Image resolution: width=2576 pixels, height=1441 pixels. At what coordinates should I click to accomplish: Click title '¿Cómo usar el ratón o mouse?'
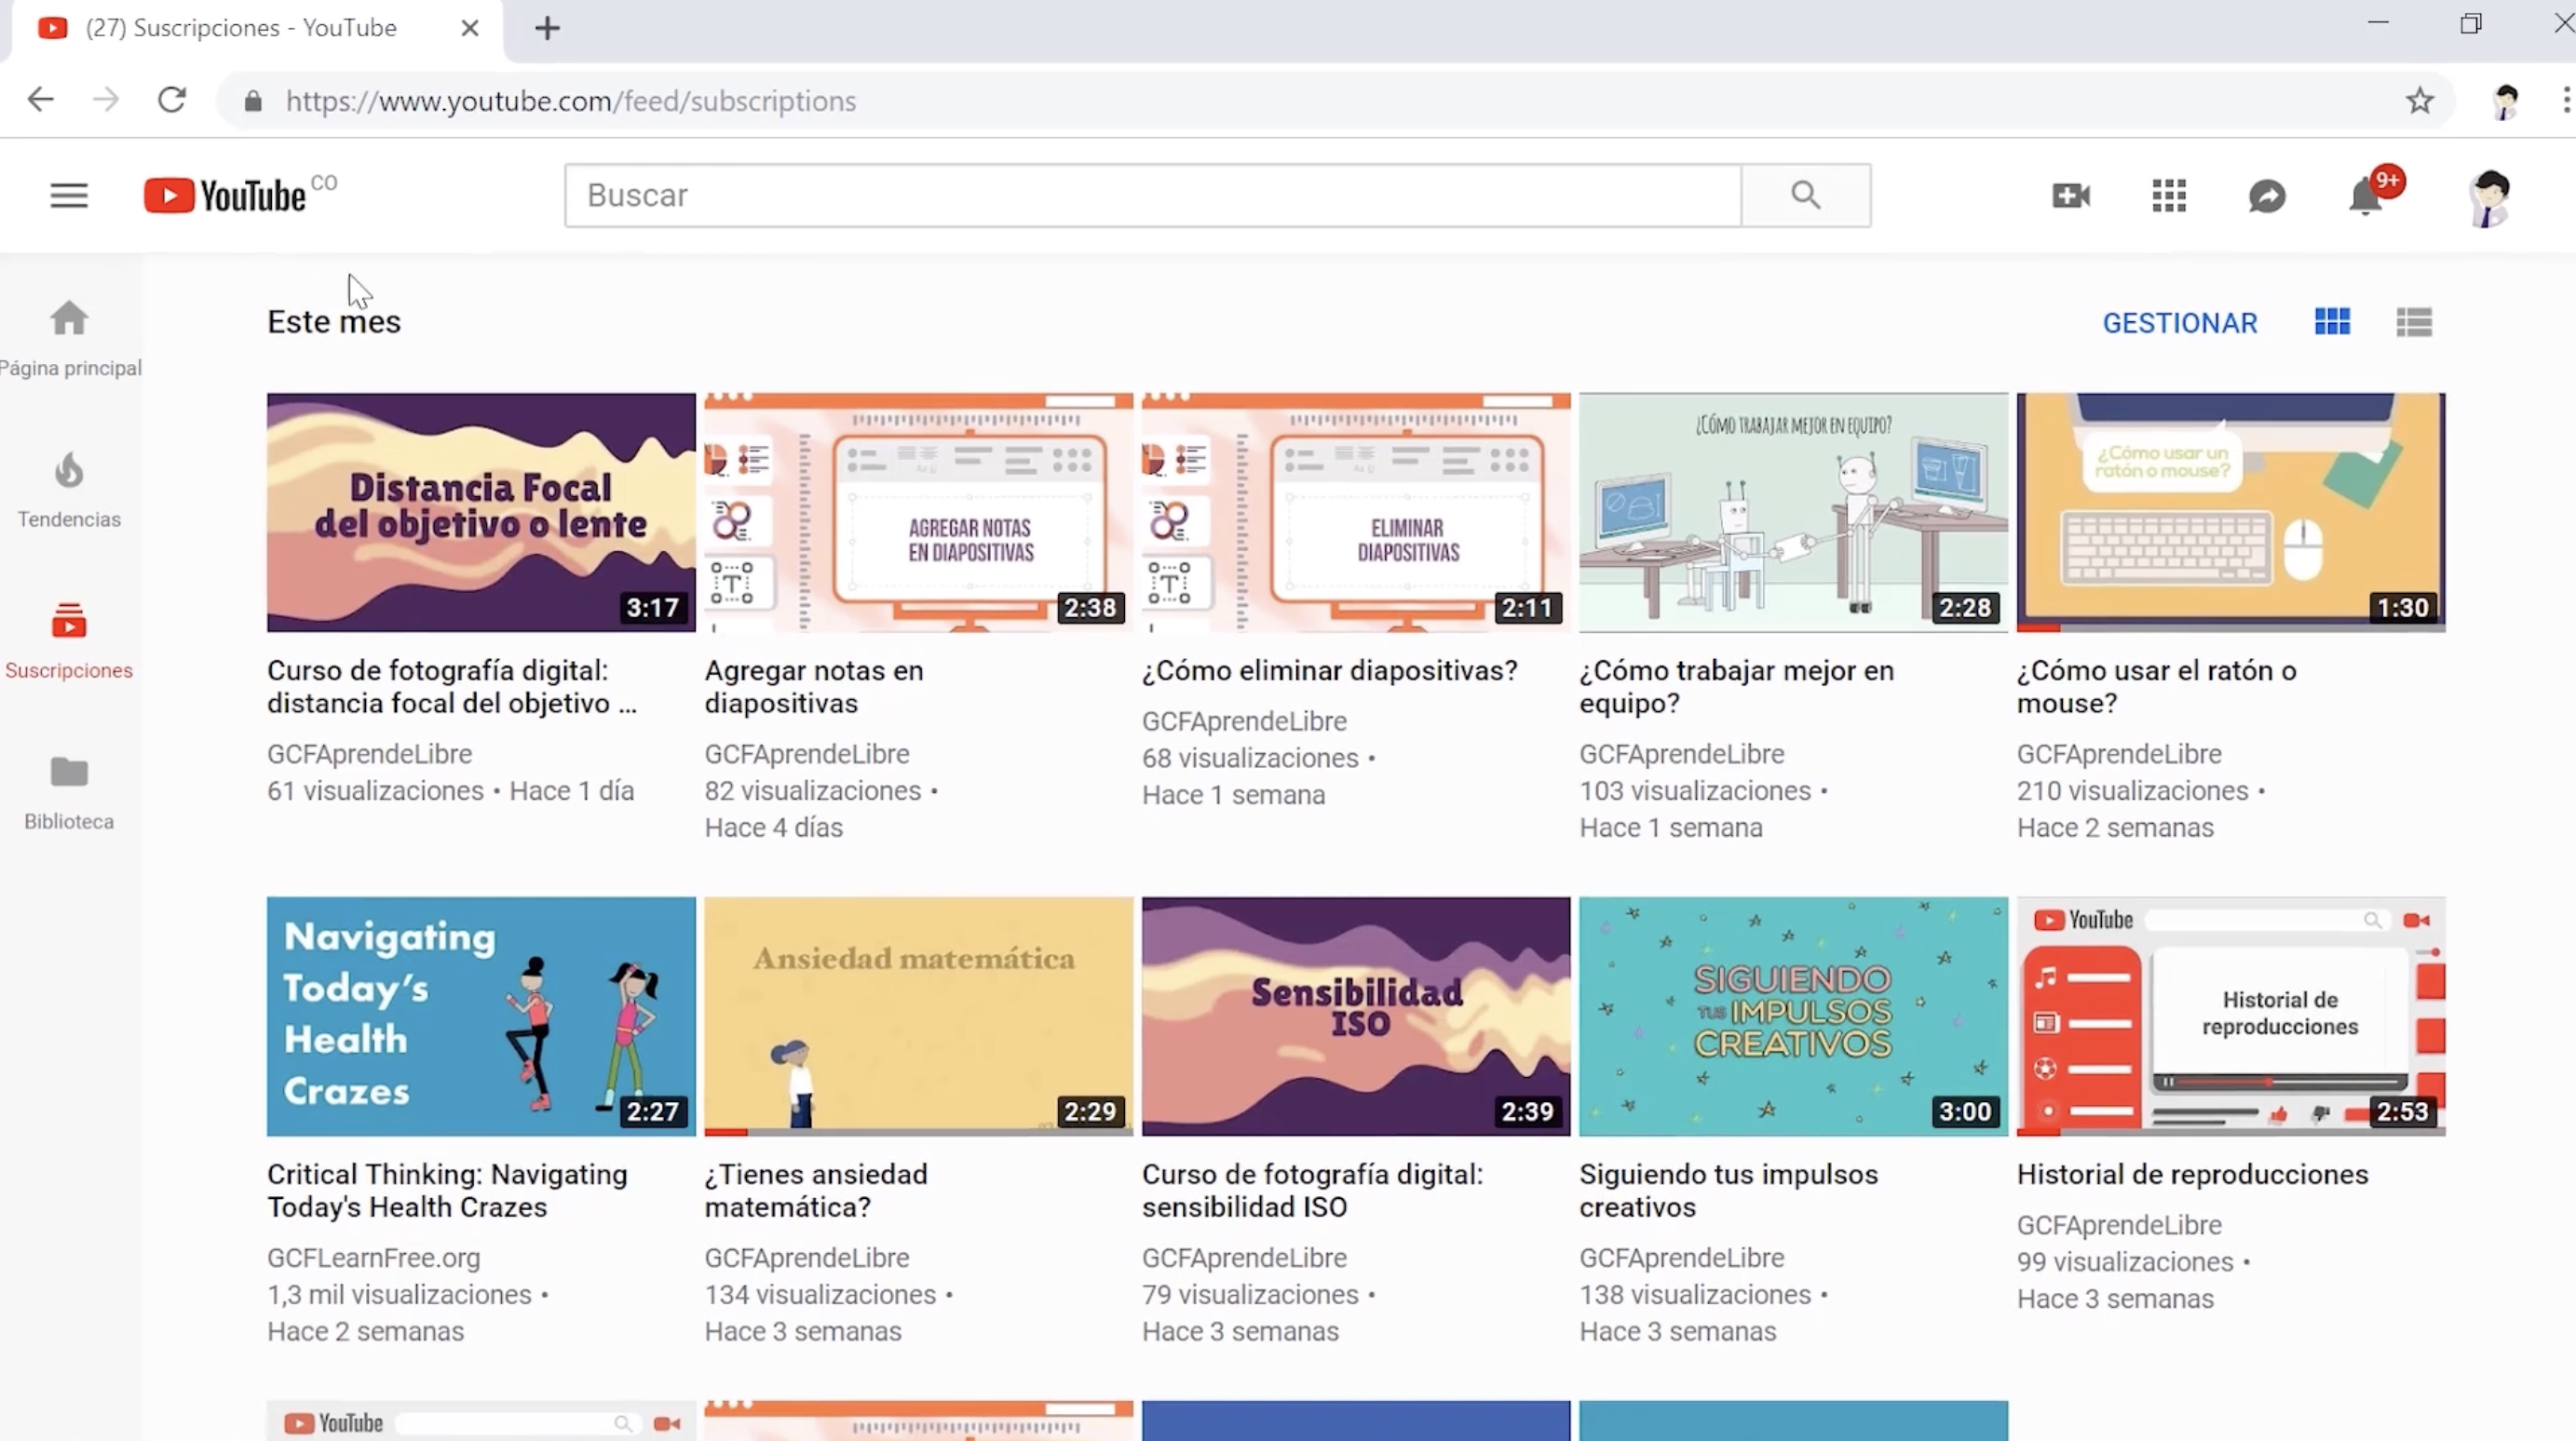coord(2157,687)
